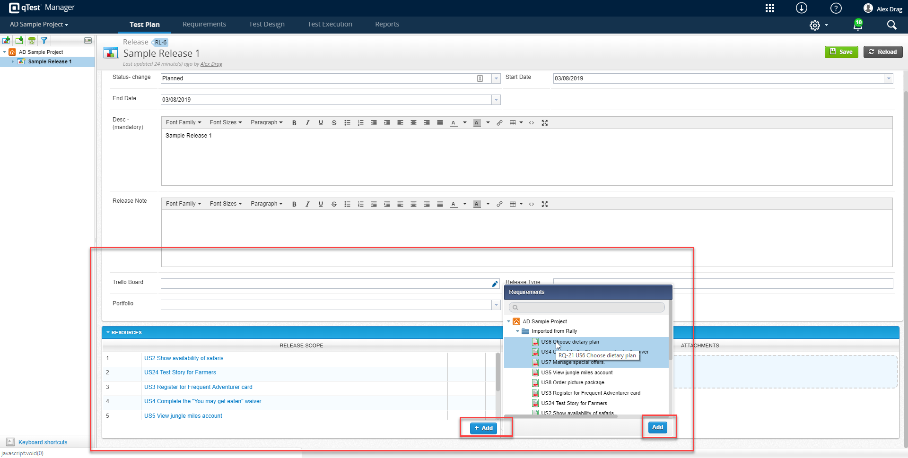This screenshot has height=458, width=908.
Task: Open the help question mark icon
Action: click(836, 8)
